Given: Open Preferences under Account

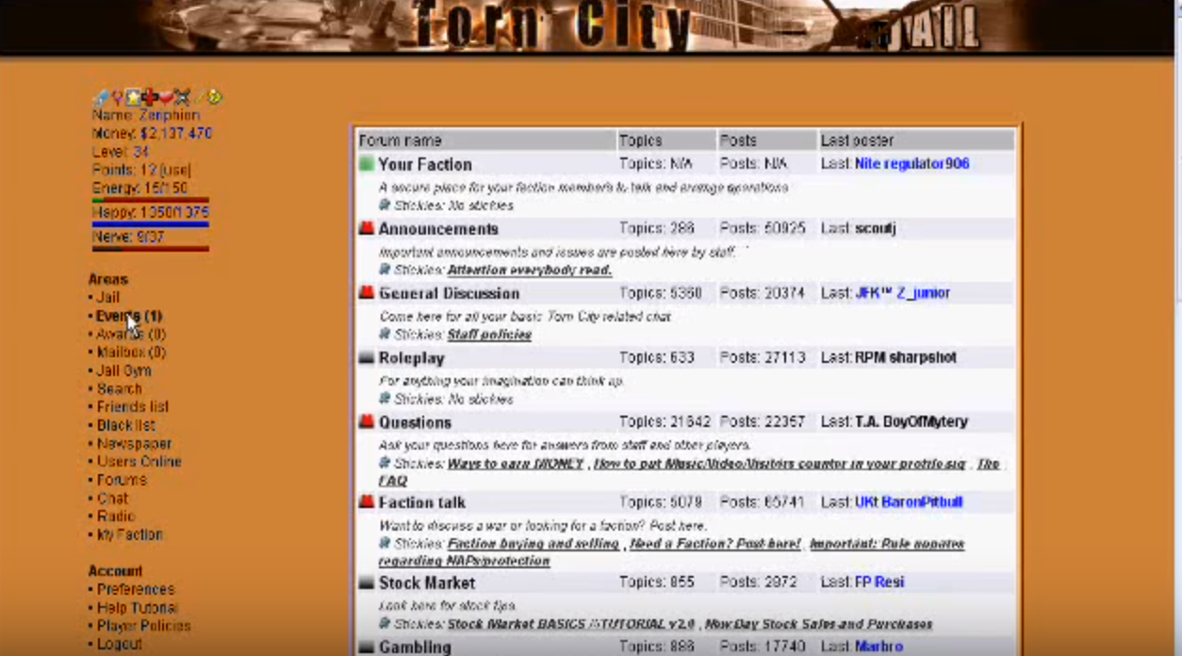Looking at the screenshot, I should pyautogui.click(x=135, y=589).
